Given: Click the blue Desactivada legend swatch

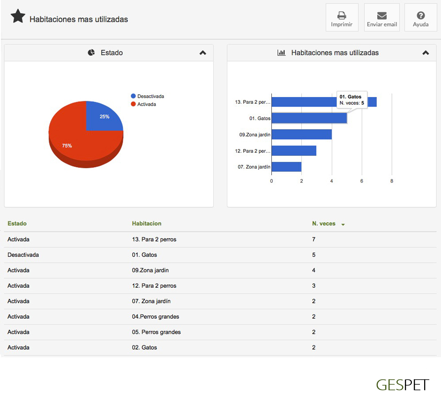Looking at the screenshot, I should point(134,96).
